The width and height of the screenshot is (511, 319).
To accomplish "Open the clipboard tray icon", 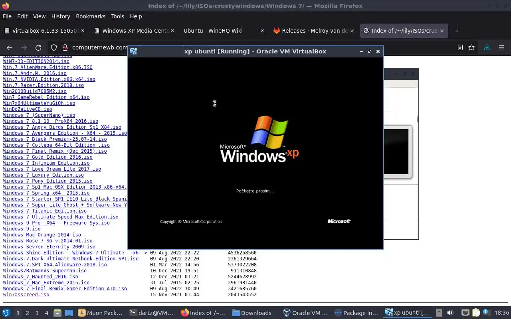I will pyautogui.click(x=476, y=313).
